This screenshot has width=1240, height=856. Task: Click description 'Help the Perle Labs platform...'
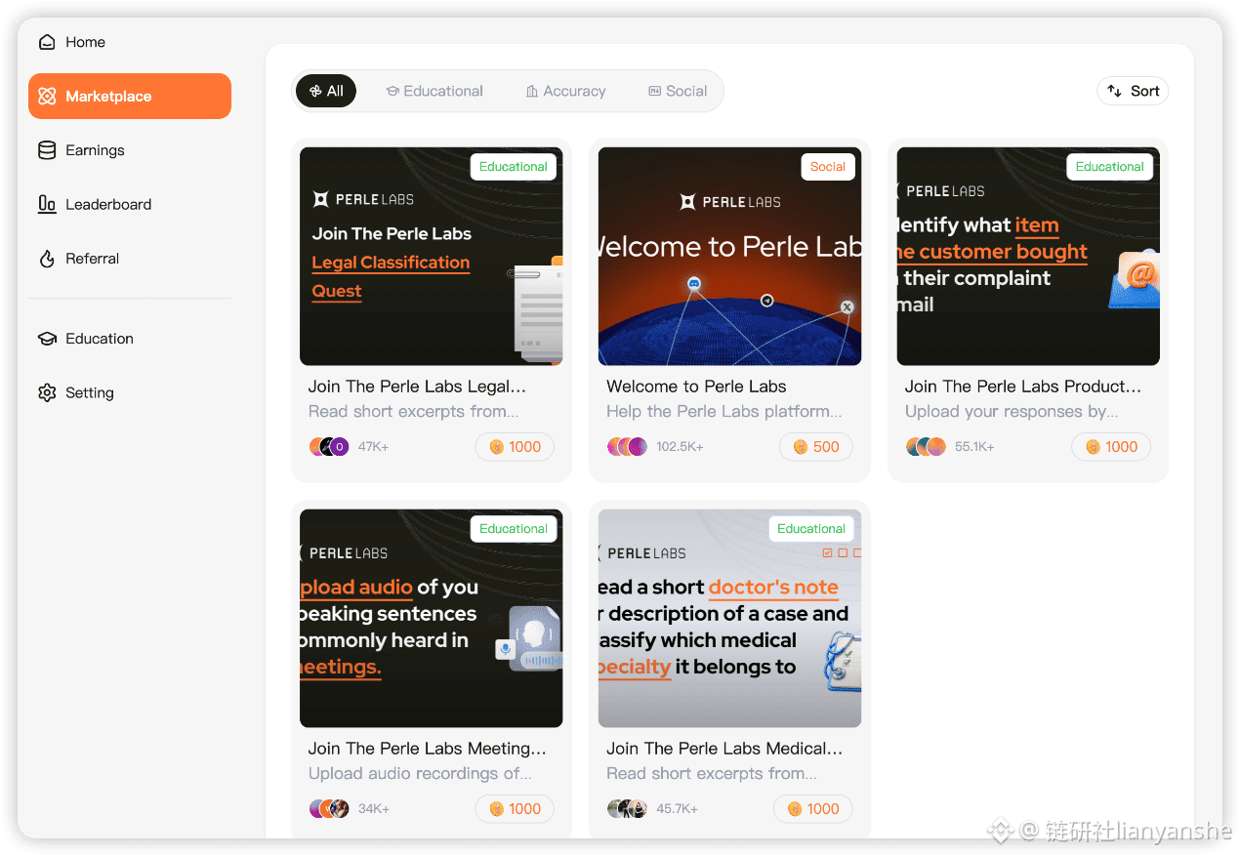coord(723,412)
